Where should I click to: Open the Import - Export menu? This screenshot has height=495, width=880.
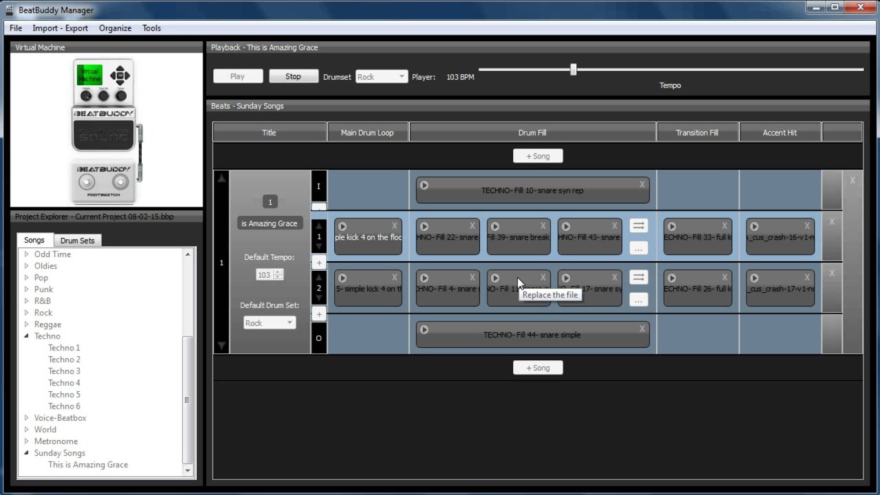pos(60,28)
